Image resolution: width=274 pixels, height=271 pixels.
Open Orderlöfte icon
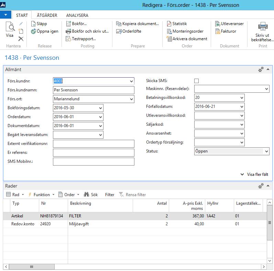coord(119,31)
